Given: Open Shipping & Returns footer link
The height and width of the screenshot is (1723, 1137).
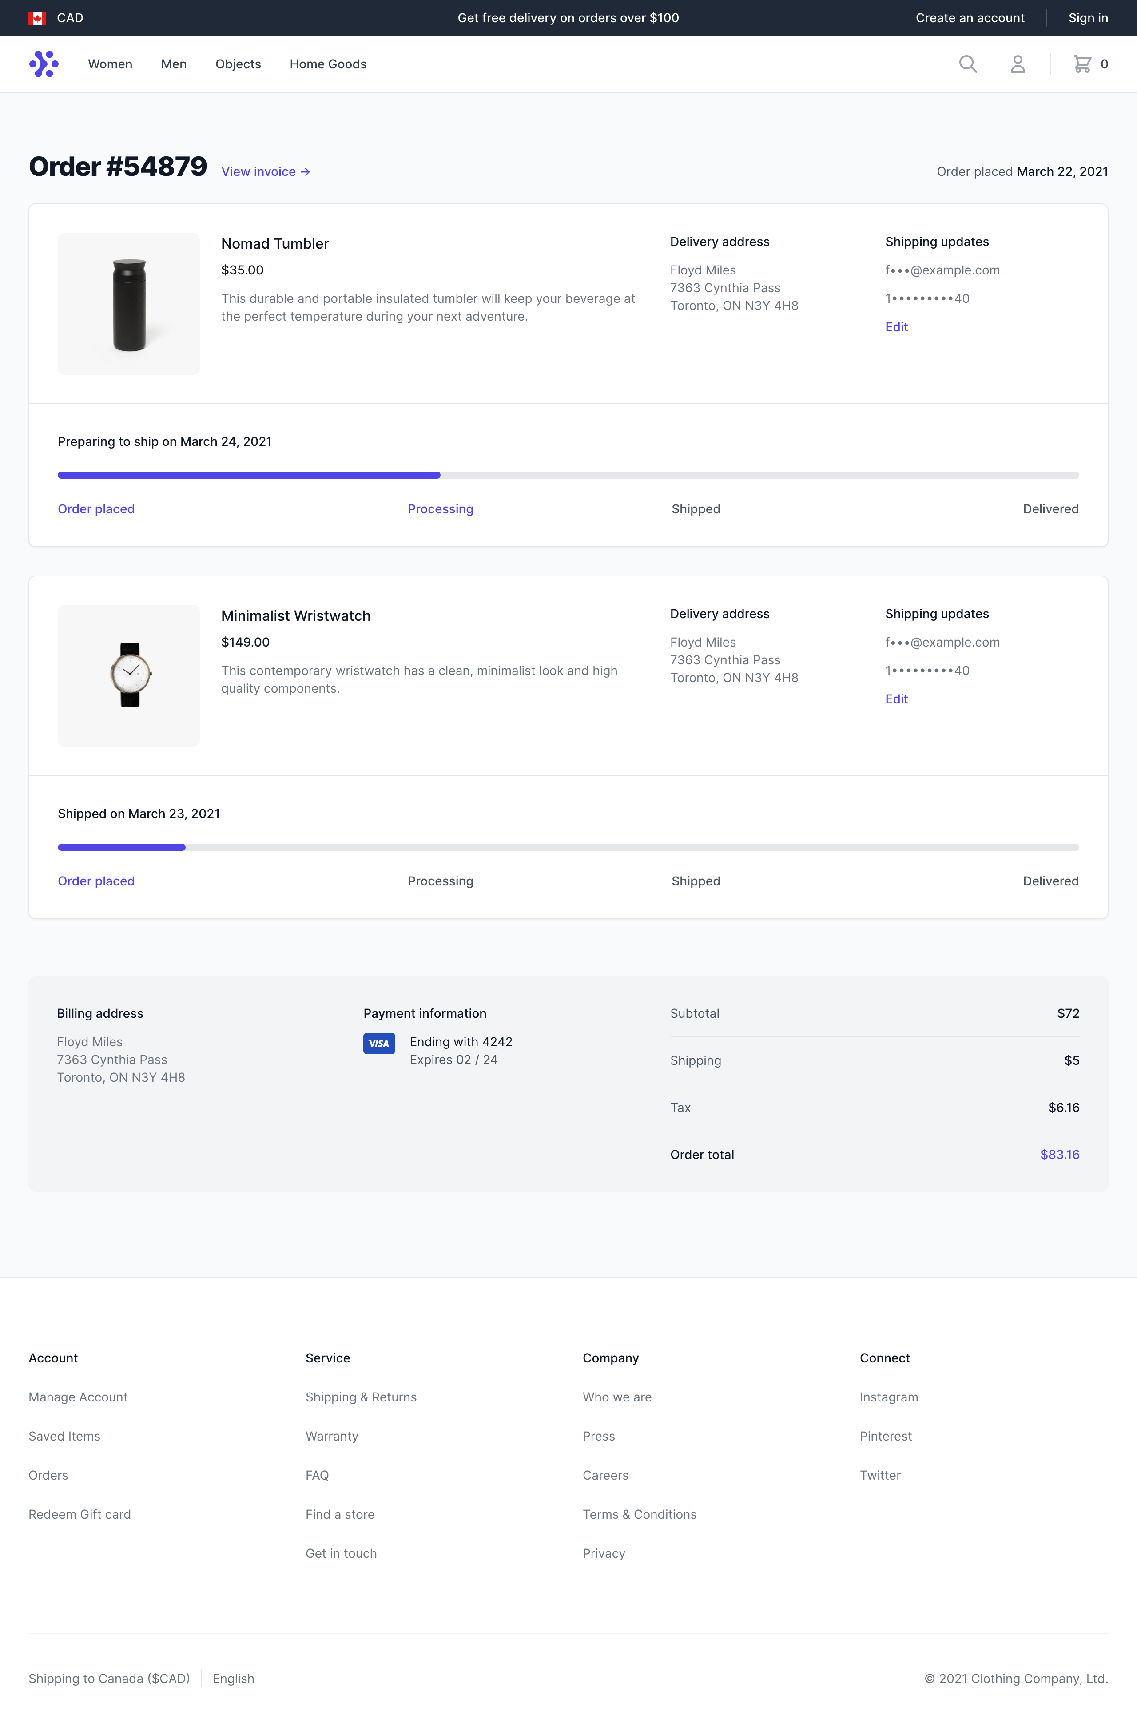Looking at the screenshot, I should coord(360,1397).
